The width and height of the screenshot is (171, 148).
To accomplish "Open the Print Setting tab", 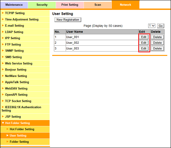I will 70,5.
